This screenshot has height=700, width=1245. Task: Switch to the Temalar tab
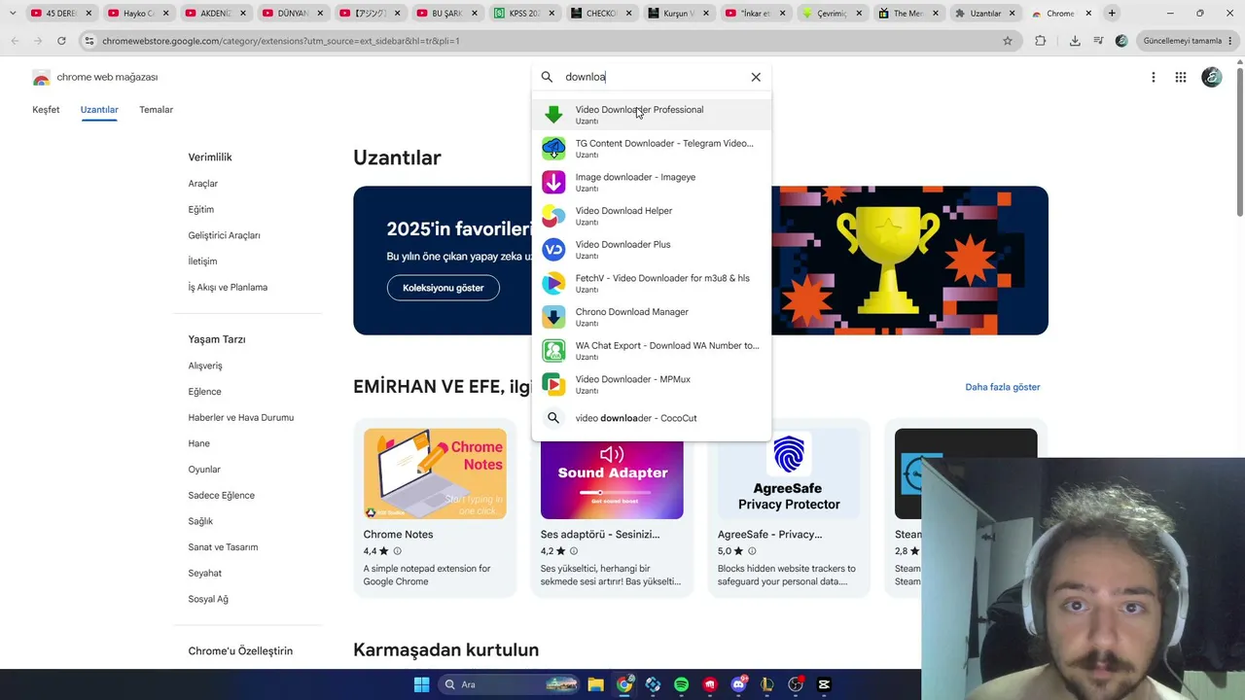click(x=156, y=110)
